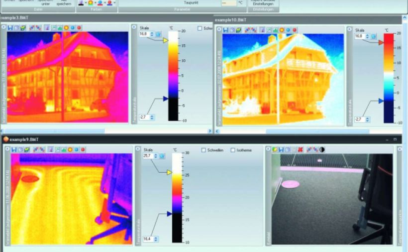Open histogram tool in example10.BMT
This screenshot has height=252, width=408.
[275, 30]
